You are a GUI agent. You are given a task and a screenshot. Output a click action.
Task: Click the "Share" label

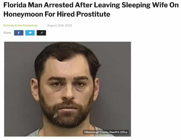7,33
